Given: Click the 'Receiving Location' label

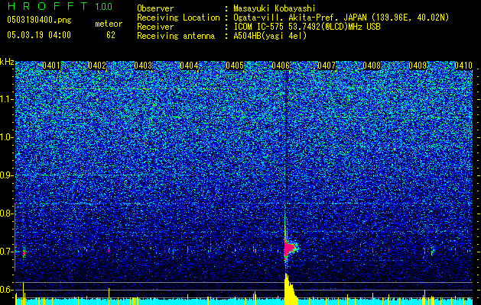Looking at the screenshot, I should click(x=178, y=18).
